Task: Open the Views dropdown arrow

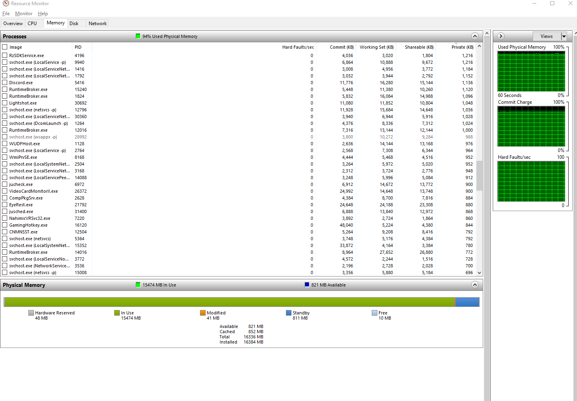Action: (x=564, y=36)
